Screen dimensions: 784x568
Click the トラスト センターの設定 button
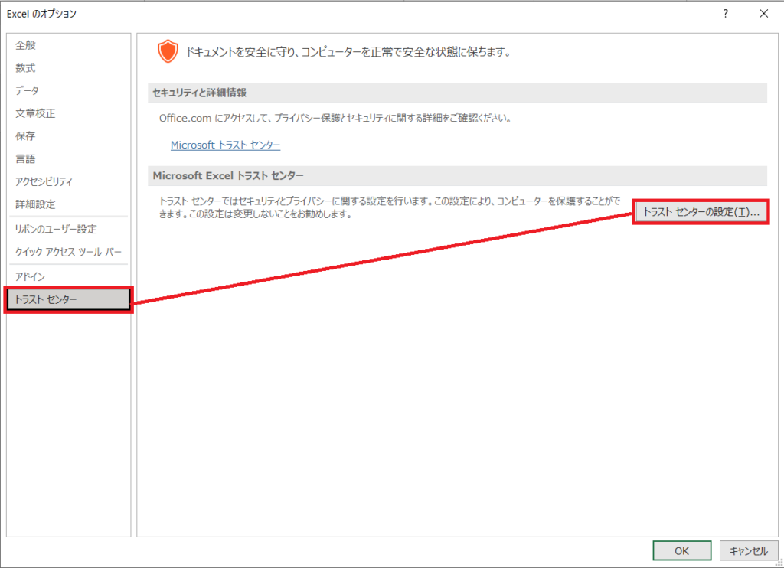click(x=701, y=213)
